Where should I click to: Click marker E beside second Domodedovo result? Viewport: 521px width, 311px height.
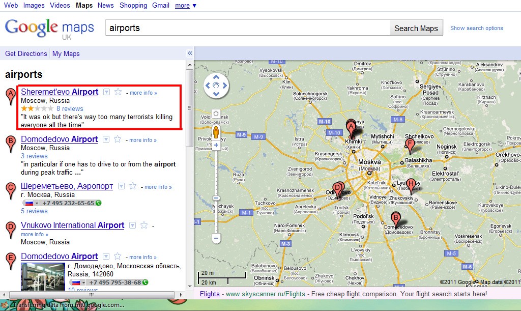click(11, 261)
